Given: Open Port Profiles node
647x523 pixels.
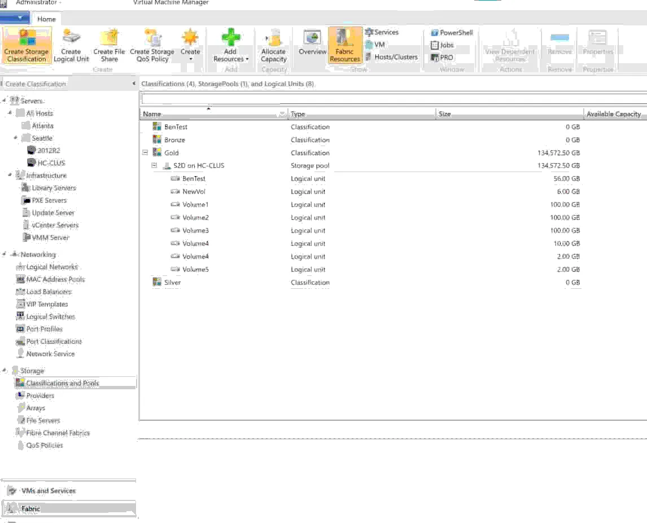Looking at the screenshot, I should [x=39, y=329].
